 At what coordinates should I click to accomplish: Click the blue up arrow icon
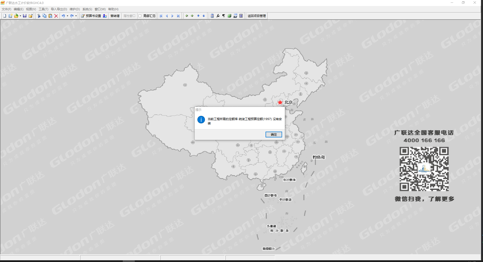pos(198,16)
